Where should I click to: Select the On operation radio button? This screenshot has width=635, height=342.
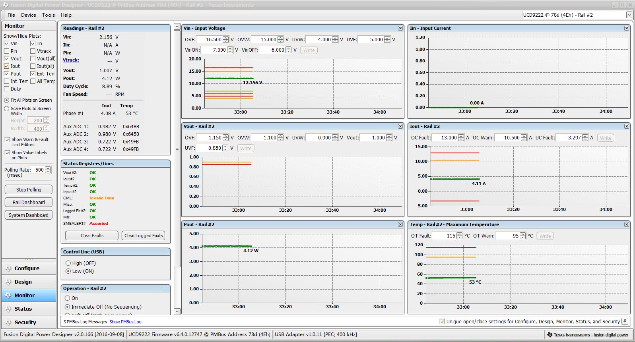(x=67, y=298)
